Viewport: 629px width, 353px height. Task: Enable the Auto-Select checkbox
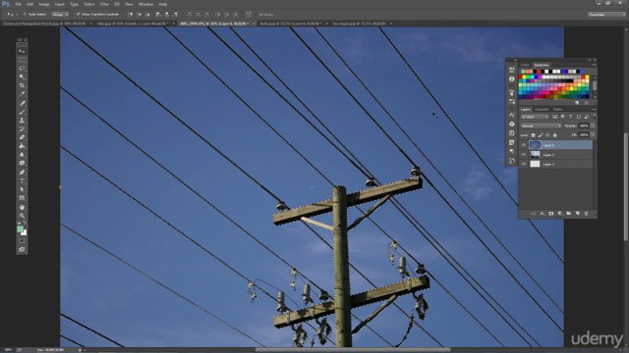tap(25, 15)
